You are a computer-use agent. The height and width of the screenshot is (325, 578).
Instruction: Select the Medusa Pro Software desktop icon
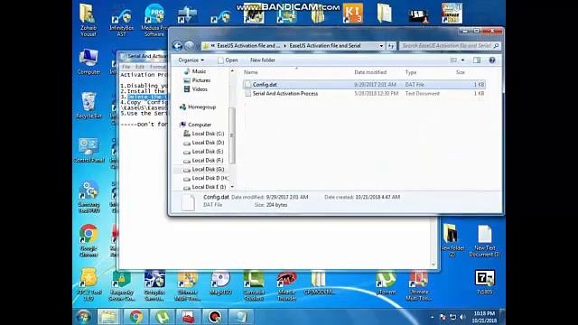[154, 20]
